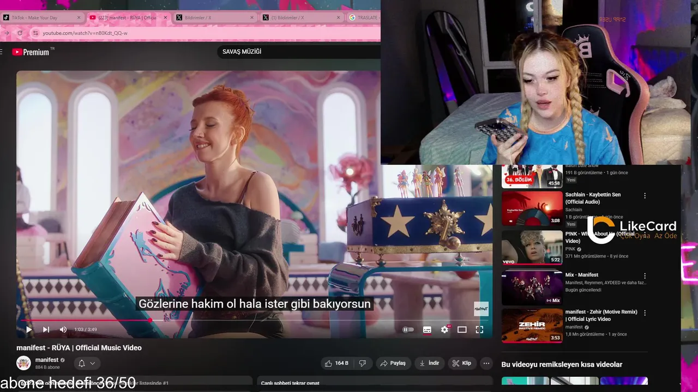Screen dimensions: 698x392
Task: Toggle subtitles in the video player
Action: (x=427, y=329)
